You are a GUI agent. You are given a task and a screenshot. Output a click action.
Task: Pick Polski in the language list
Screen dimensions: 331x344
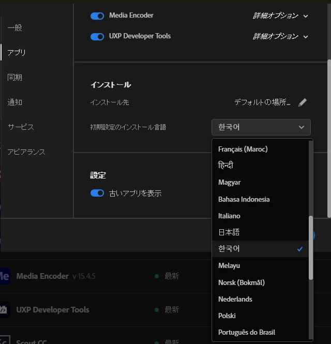coord(260,316)
